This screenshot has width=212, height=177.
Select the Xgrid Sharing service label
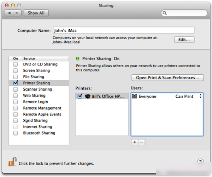click(x=35, y=120)
